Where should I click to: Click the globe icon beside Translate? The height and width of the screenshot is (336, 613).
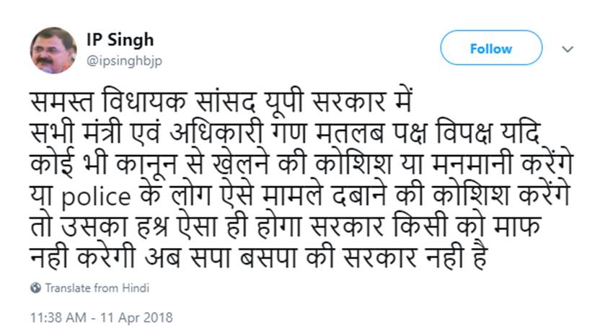pyautogui.click(x=35, y=288)
